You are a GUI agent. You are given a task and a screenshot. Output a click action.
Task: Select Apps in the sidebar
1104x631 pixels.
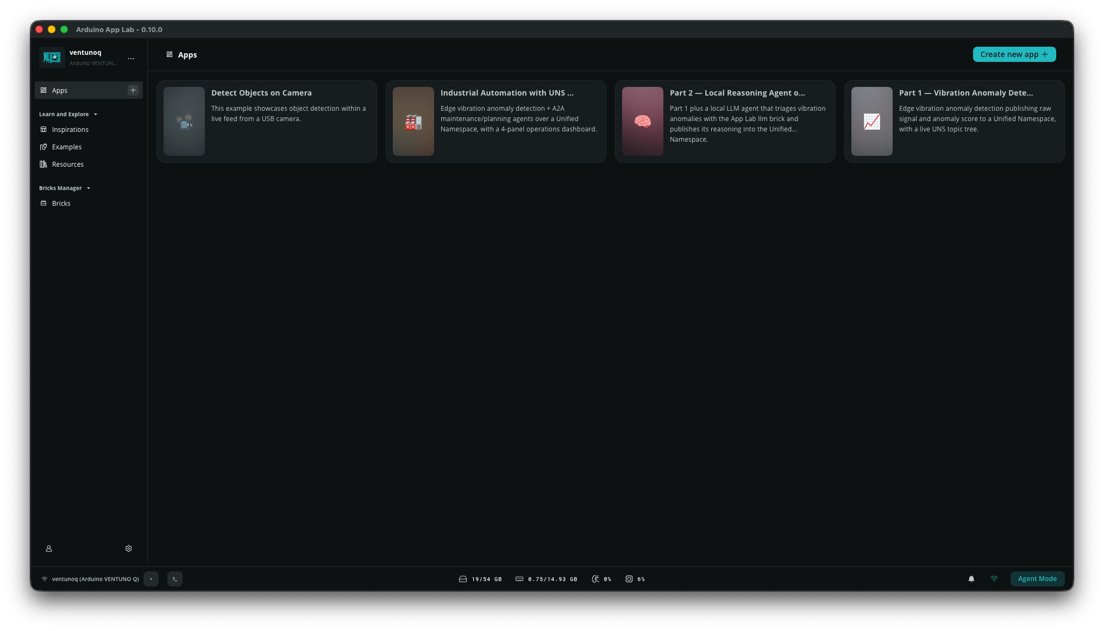click(89, 90)
